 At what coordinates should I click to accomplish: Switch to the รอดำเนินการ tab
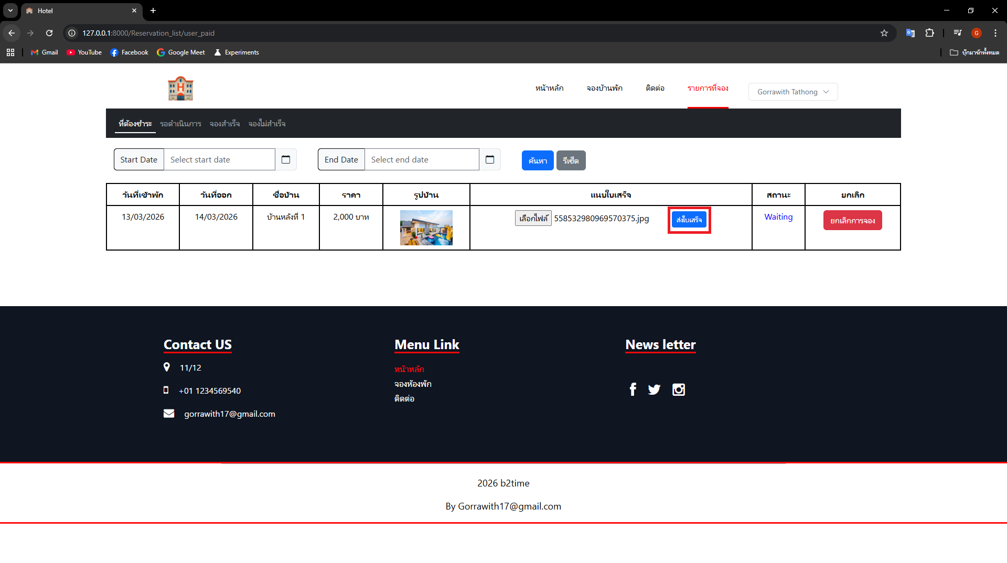180,124
